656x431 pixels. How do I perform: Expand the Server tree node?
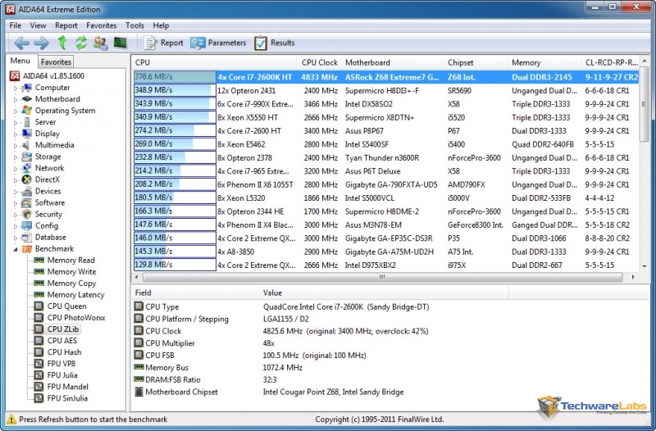[x=16, y=122]
